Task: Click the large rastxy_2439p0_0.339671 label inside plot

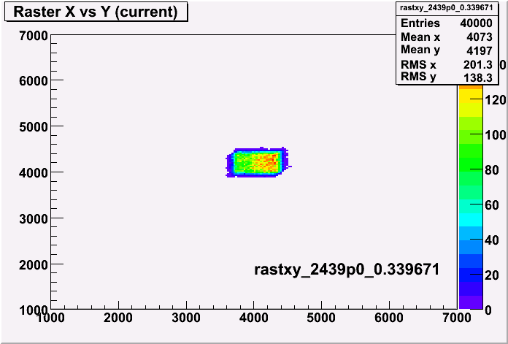Action: point(347,270)
